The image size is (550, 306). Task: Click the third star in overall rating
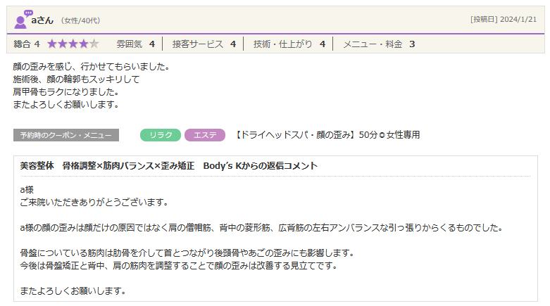click(x=73, y=44)
